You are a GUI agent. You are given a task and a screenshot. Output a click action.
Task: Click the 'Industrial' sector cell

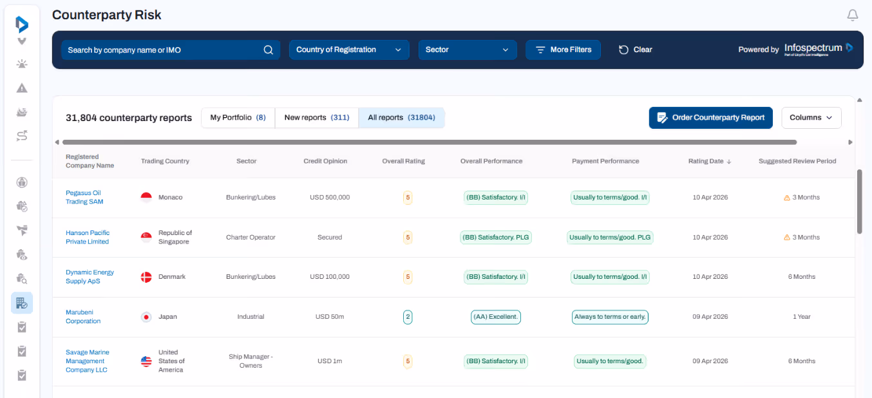point(251,317)
